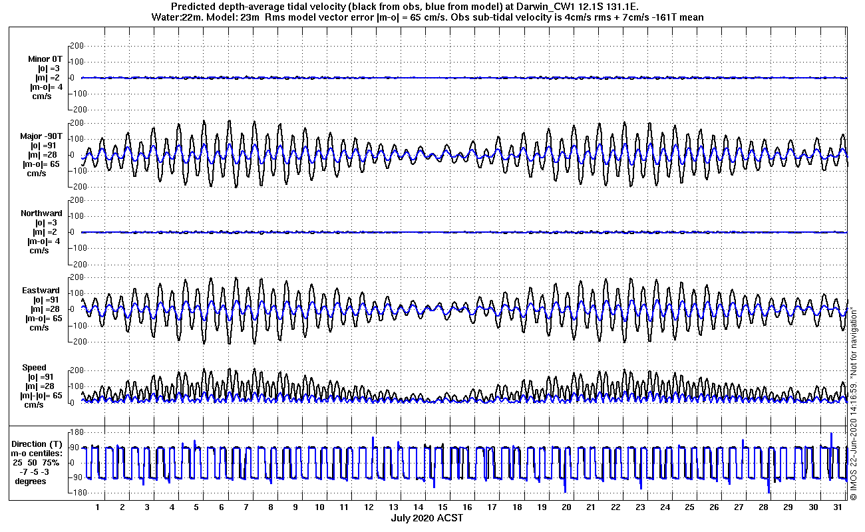This screenshot has width=865, height=532.
Task: Select the 'Speed' panel label
Action: 35,368
